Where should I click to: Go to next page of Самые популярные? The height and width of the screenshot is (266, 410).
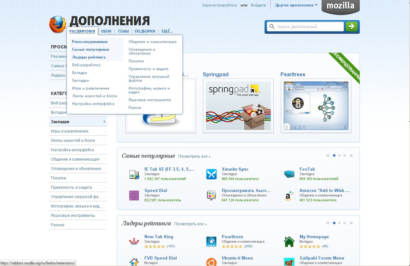[x=351, y=156]
